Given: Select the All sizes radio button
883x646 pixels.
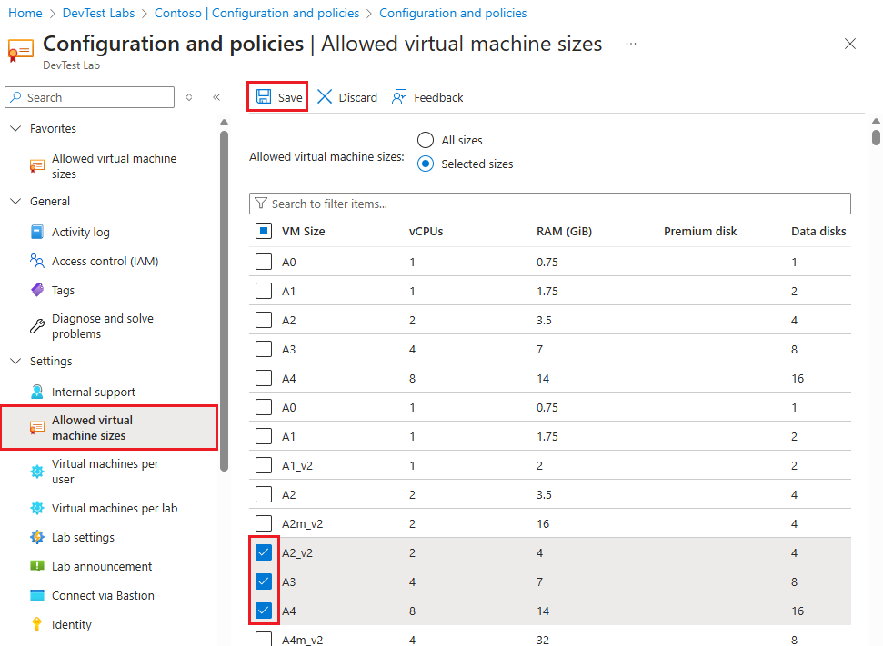Looking at the screenshot, I should point(426,140).
